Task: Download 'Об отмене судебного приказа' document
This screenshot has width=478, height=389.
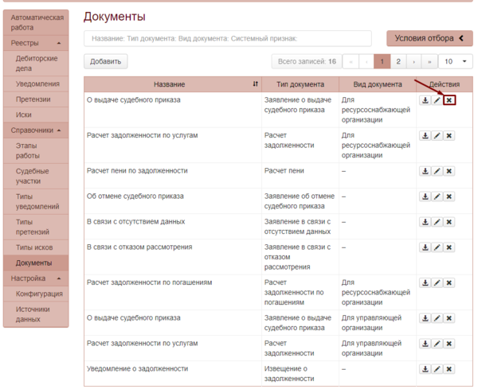Action: (425, 196)
